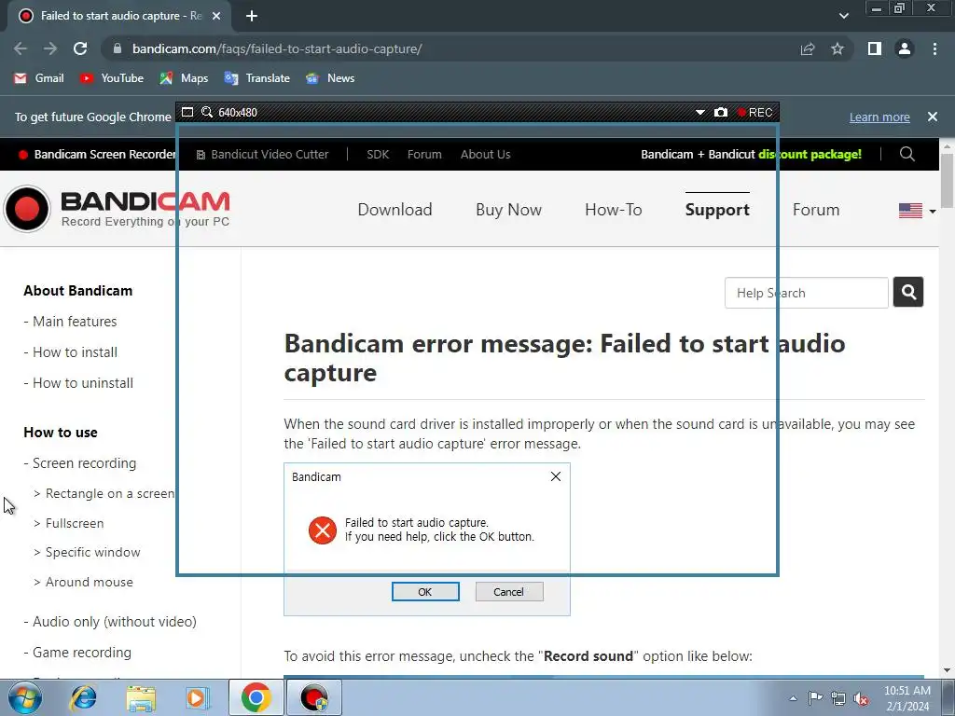Click the Help Search input field
The image size is (955, 716).
coord(807,293)
